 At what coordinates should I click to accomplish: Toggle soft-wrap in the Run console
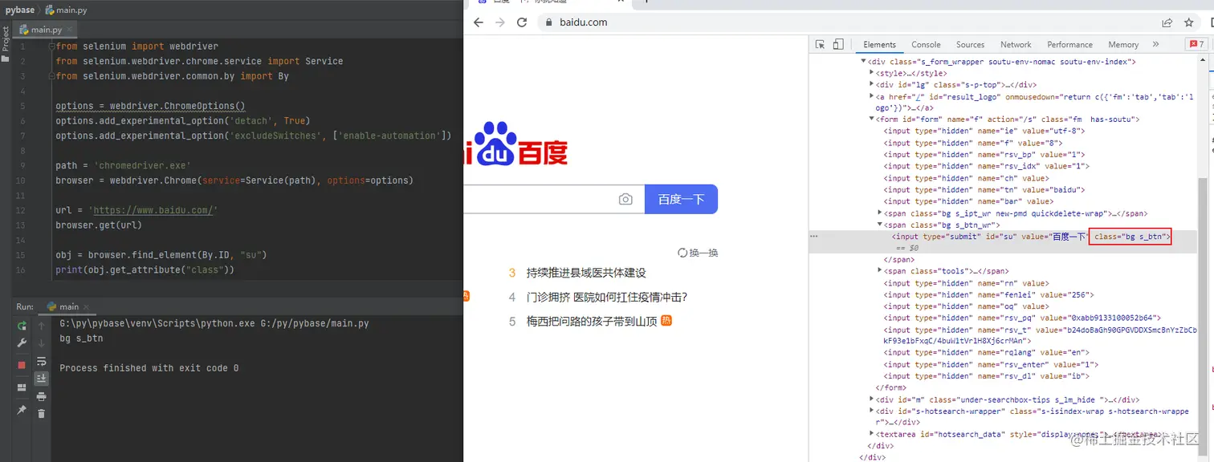[41, 361]
